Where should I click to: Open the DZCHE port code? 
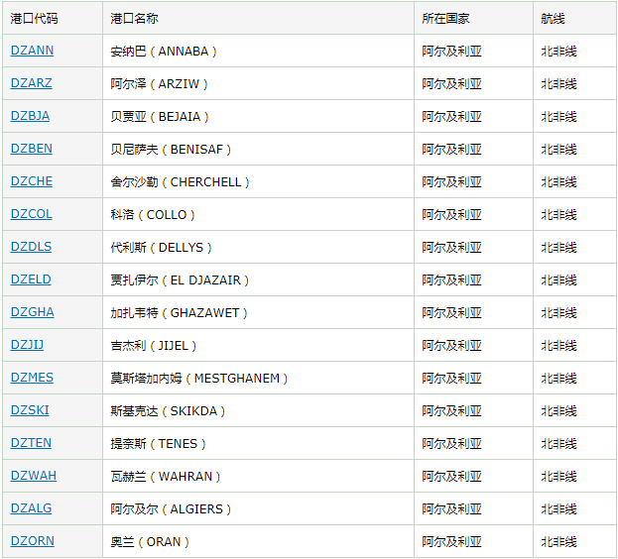[x=32, y=181]
